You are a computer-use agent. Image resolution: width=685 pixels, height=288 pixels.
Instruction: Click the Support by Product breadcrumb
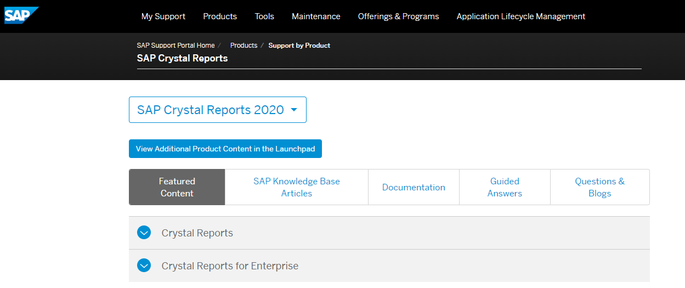[299, 46]
